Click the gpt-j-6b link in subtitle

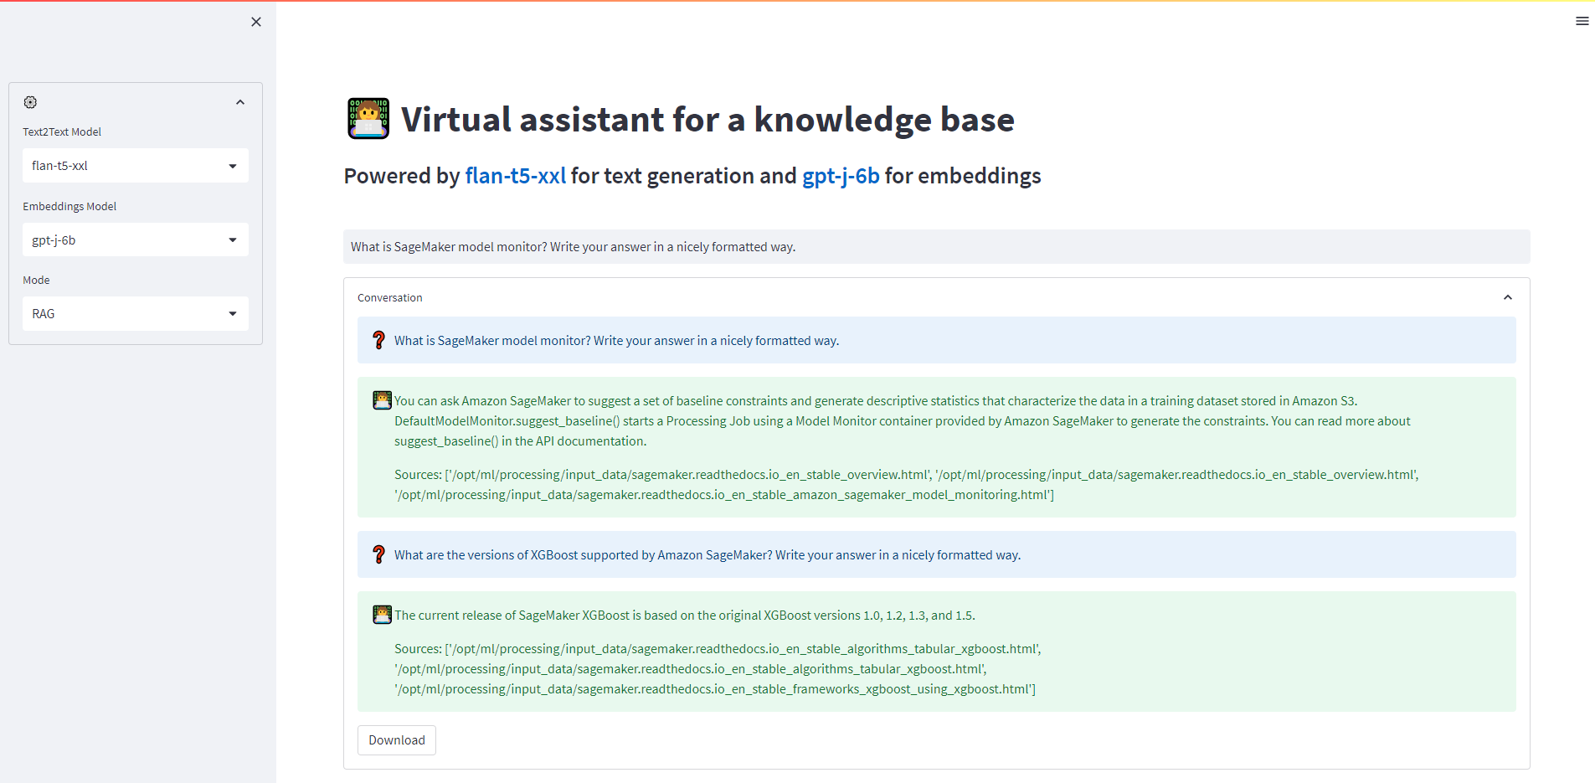pos(841,176)
